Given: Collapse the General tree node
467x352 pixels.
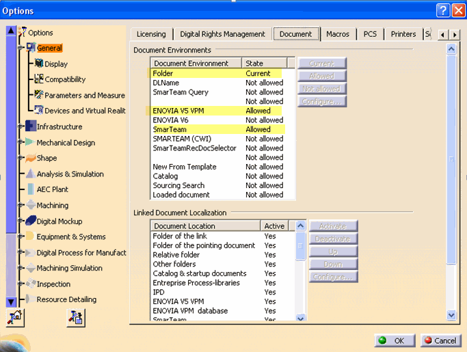Looking at the screenshot, I should (21, 48).
